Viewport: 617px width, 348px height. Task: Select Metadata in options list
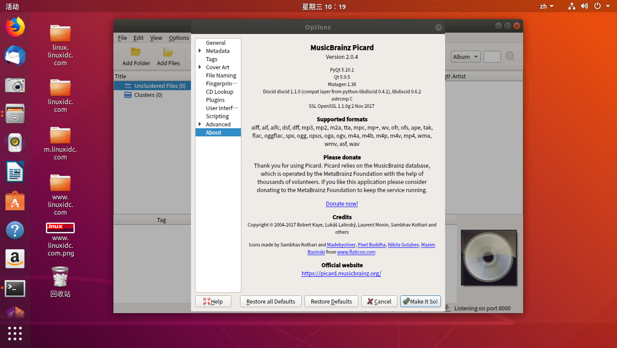tap(218, 51)
